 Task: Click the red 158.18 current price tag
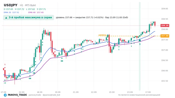click(165, 26)
